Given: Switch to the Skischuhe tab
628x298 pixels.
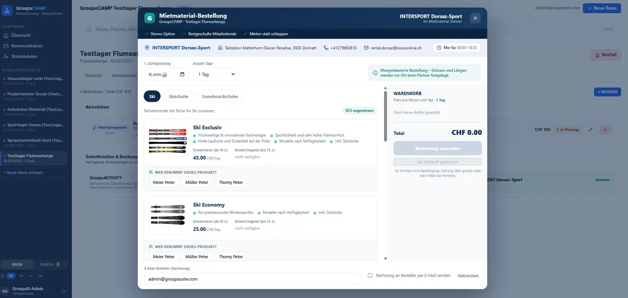Looking at the screenshot, I should (179, 96).
